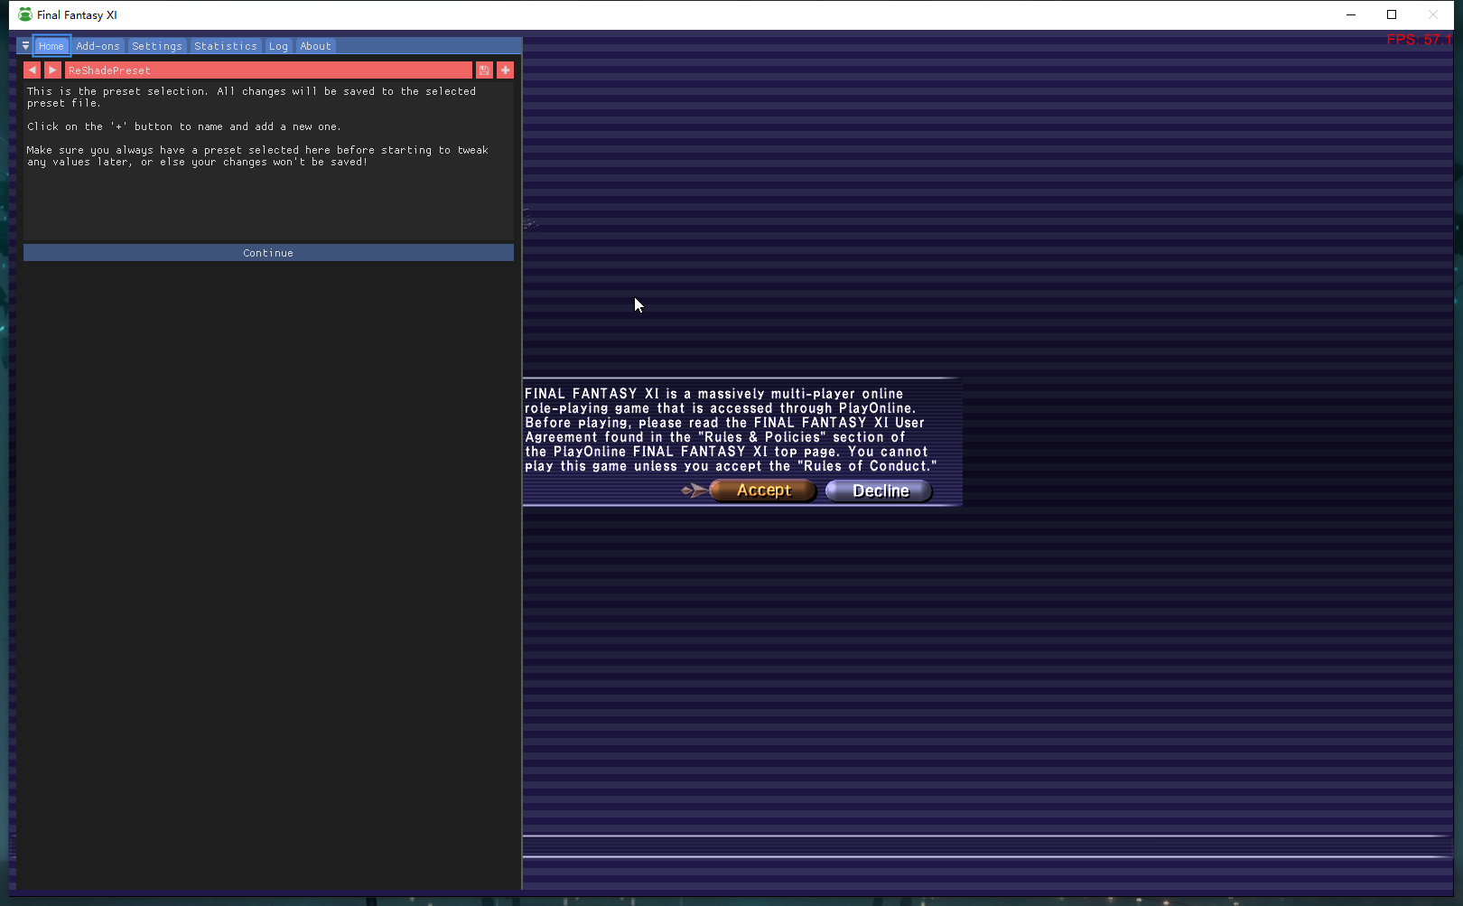Open the Add-ons tab
The height and width of the screenshot is (906, 1463).
(98, 46)
